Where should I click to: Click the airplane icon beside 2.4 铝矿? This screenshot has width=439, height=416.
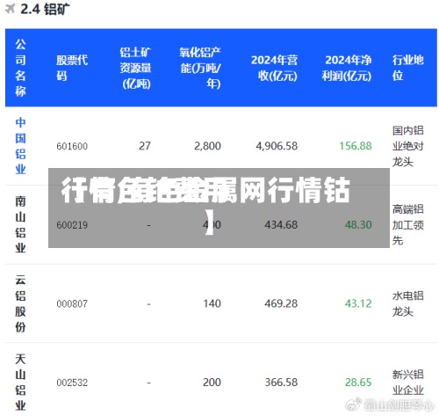pos(10,9)
